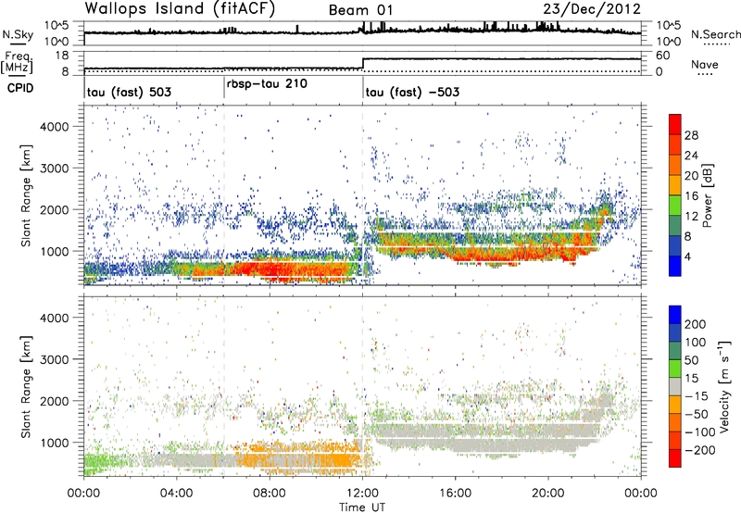Pick the blue 100–200 velocity colorbar segment

click(x=675, y=333)
